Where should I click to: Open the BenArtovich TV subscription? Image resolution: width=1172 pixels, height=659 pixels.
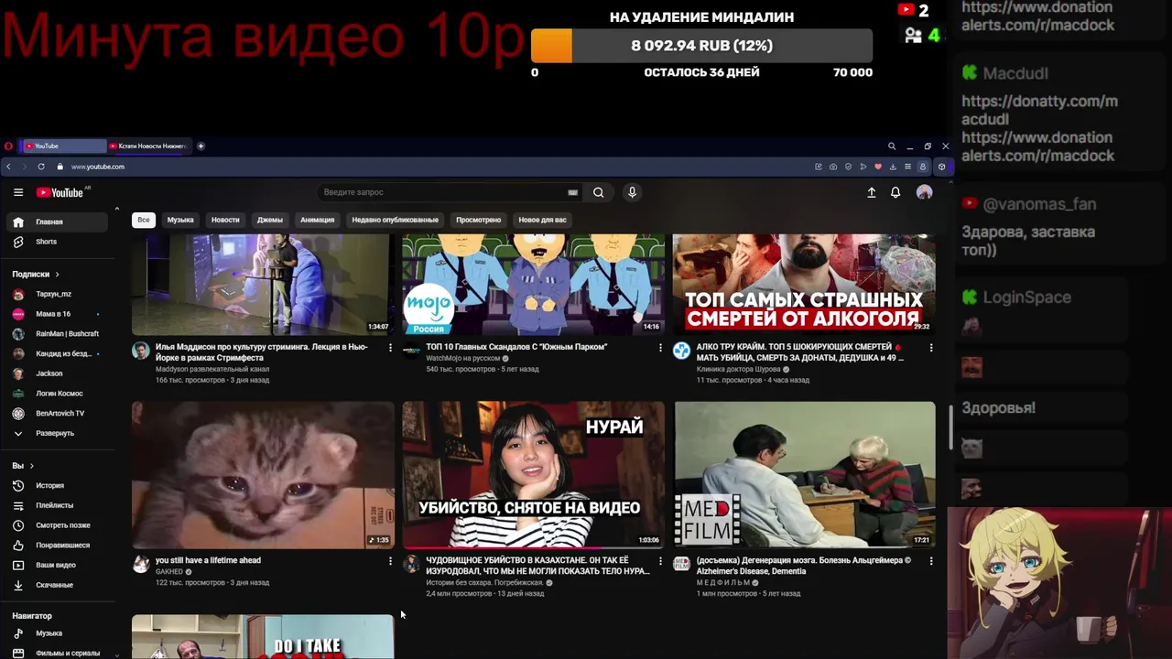pyautogui.click(x=57, y=413)
